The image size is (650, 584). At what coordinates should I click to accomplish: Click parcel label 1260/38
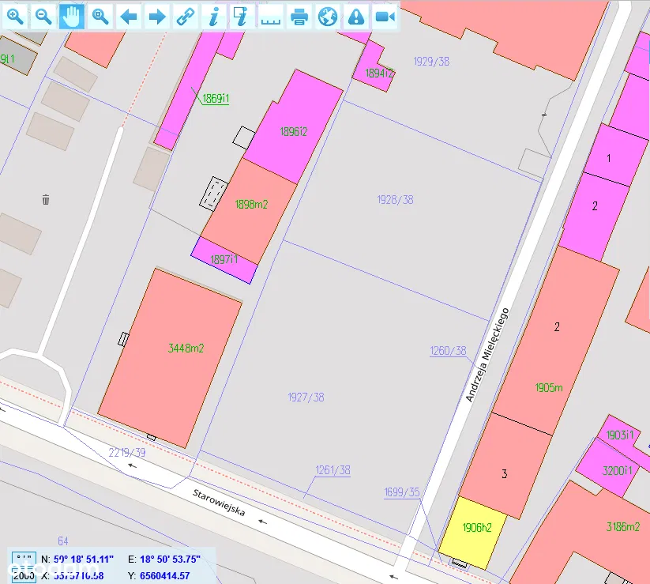pyautogui.click(x=448, y=351)
